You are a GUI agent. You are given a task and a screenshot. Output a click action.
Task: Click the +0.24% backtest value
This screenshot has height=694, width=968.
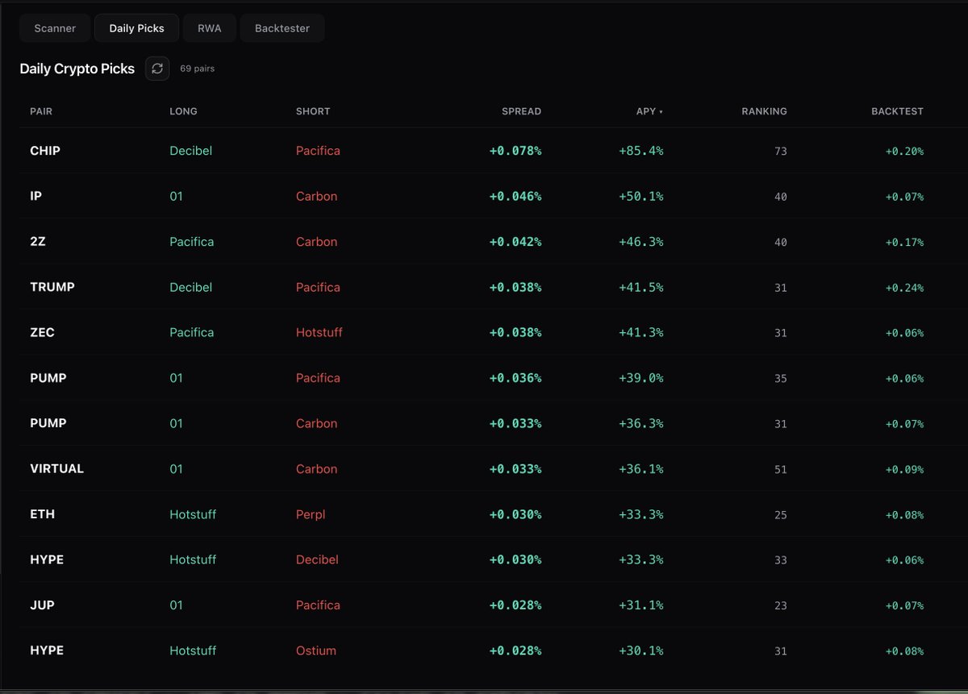click(x=904, y=288)
